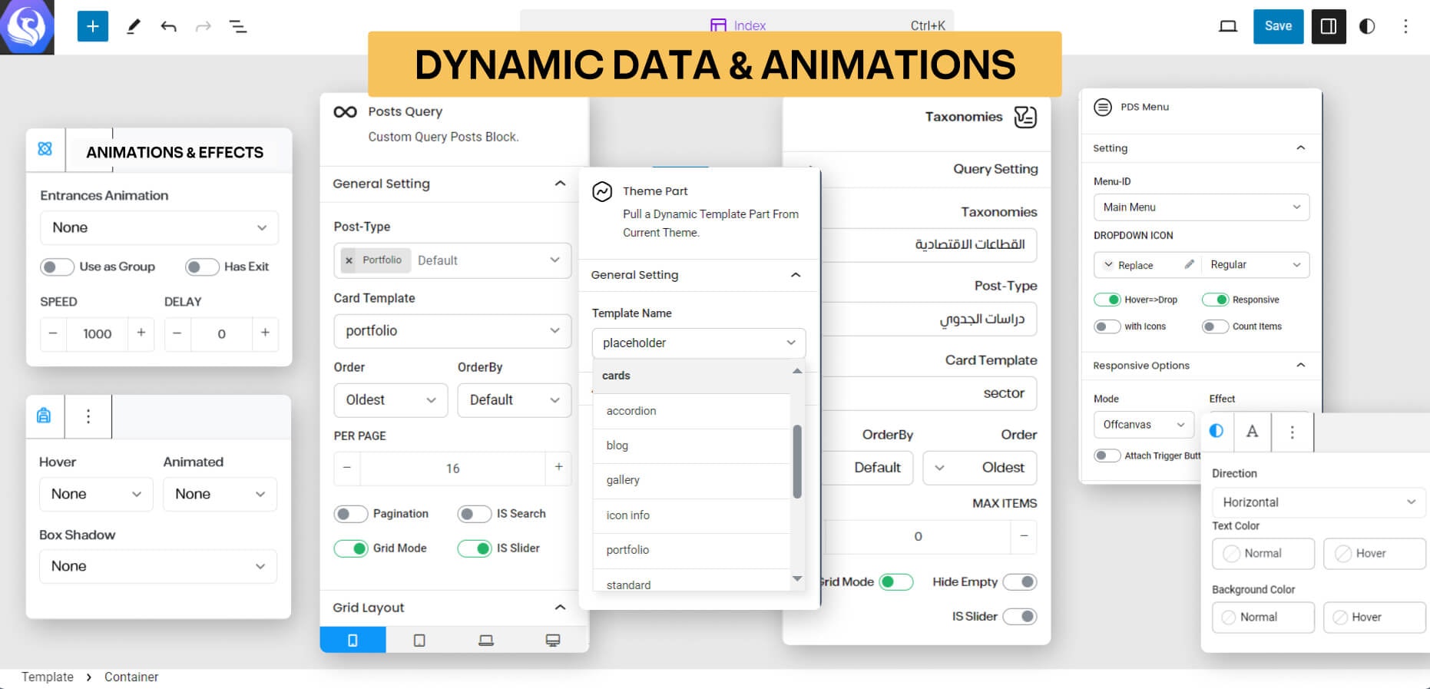Open Card Template portfolio dropdown
Screen dimensions: 1430x689
452,331
